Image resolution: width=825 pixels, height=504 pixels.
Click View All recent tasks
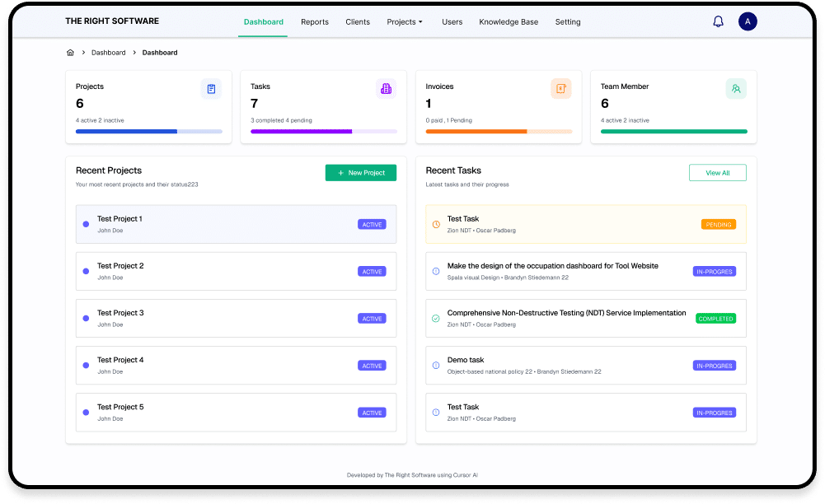[716, 172]
